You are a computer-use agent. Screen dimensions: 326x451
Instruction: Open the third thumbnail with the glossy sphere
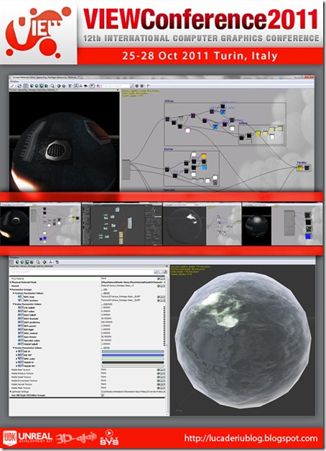202,224
